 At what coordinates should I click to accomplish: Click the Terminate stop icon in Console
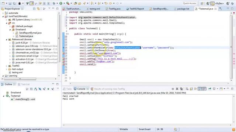(x=173, y=89)
